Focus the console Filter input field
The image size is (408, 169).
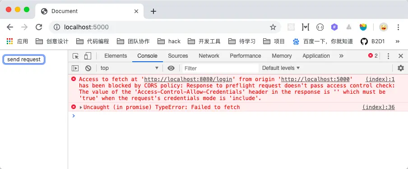[220, 69]
